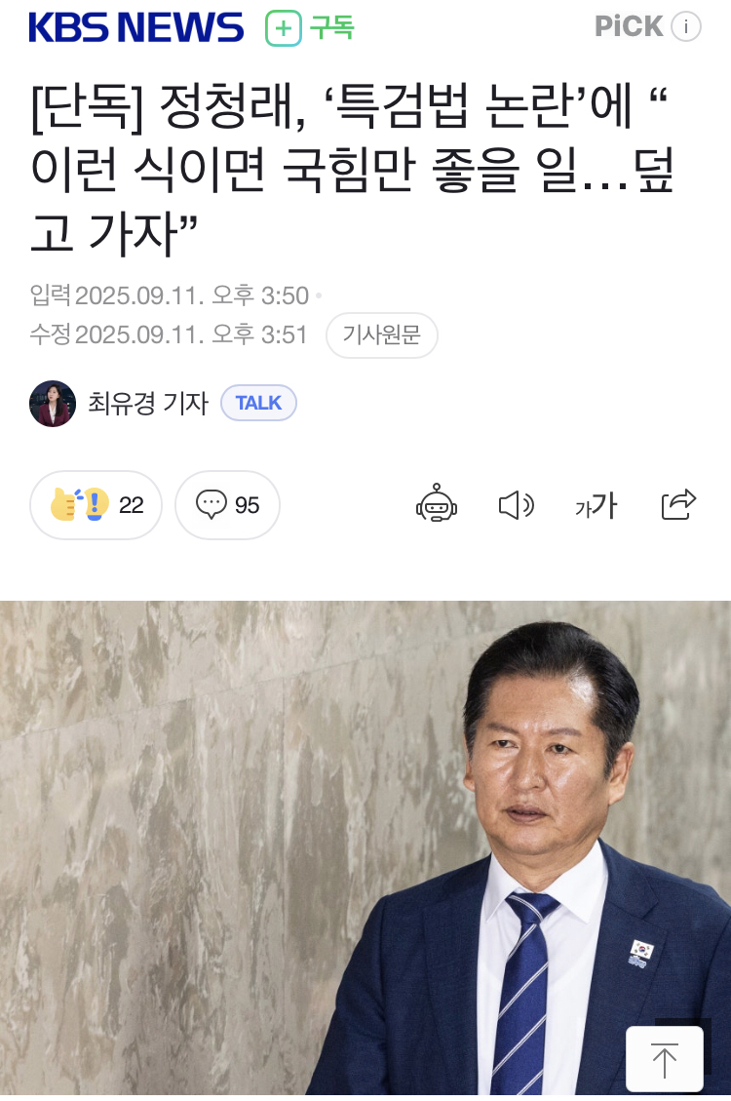This screenshot has height=1101, width=731.
Task: Click the plus icon beside 구독
Action: (284, 29)
